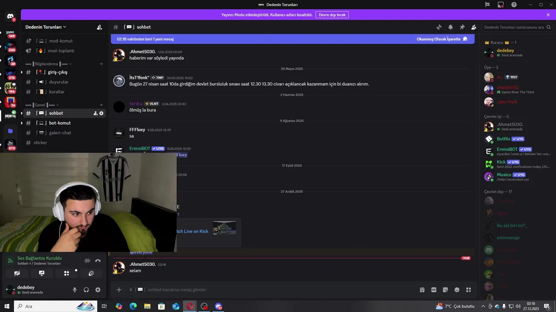The image size is (556, 312).
Task: Select ErensiBOT in member list
Action: pos(517,151)
